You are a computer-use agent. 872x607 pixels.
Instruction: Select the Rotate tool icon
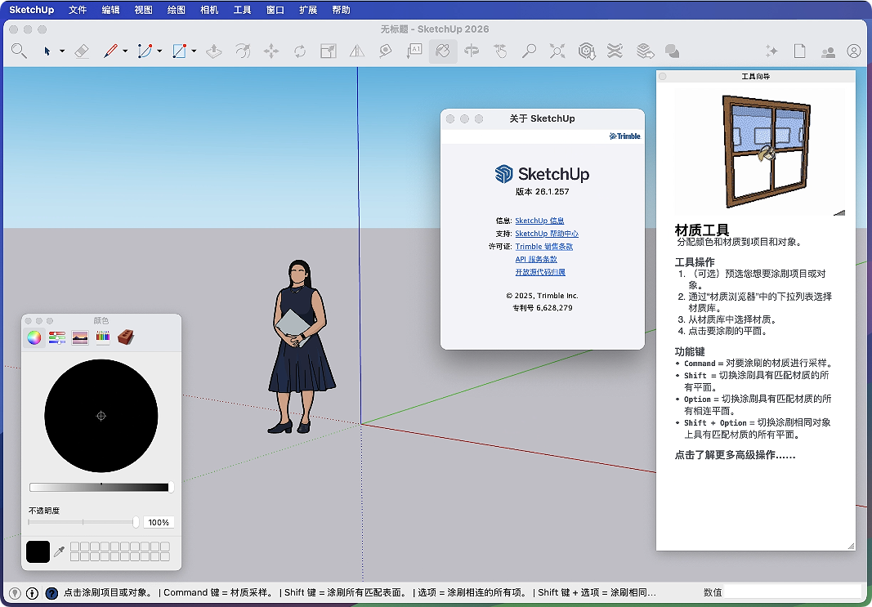coord(300,51)
